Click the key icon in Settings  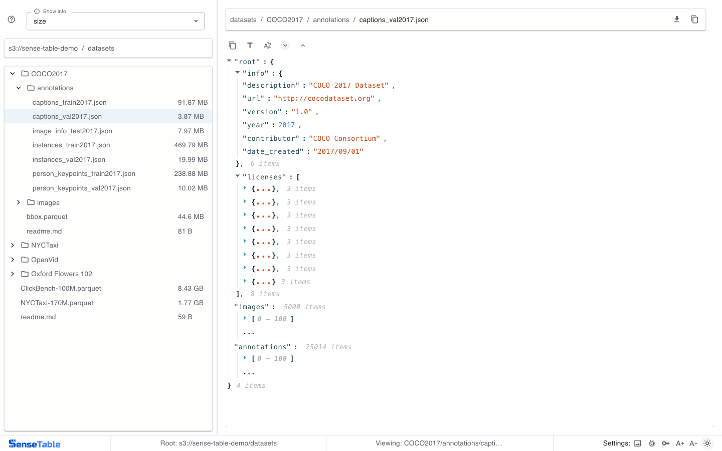(x=666, y=443)
